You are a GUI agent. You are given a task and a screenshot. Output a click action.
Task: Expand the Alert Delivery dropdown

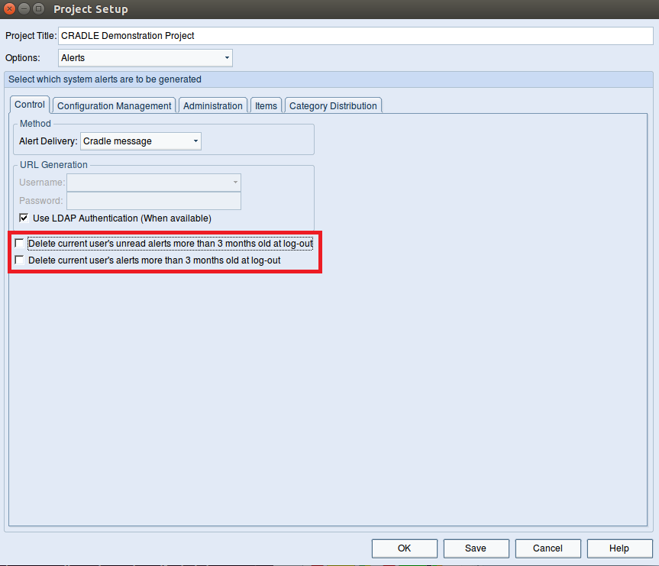(x=141, y=141)
